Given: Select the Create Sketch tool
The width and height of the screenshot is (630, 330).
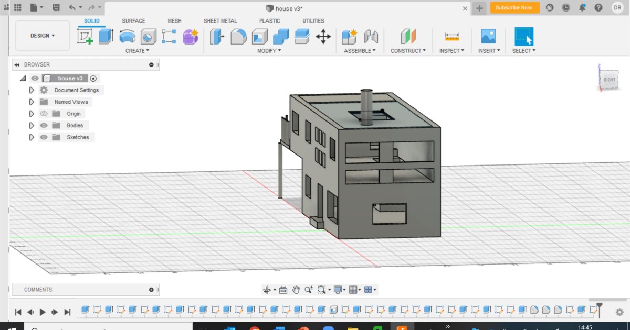Looking at the screenshot, I should click(85, 37).
